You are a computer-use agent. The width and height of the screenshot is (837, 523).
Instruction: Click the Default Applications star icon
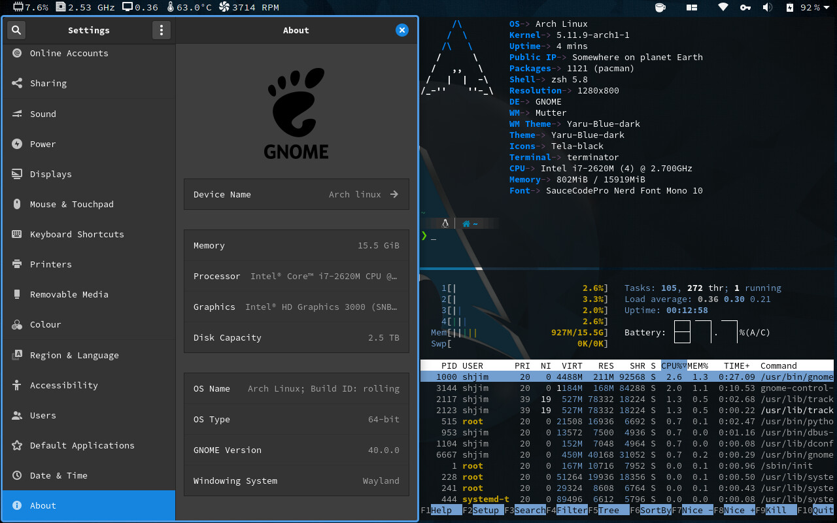click(17, 445)
